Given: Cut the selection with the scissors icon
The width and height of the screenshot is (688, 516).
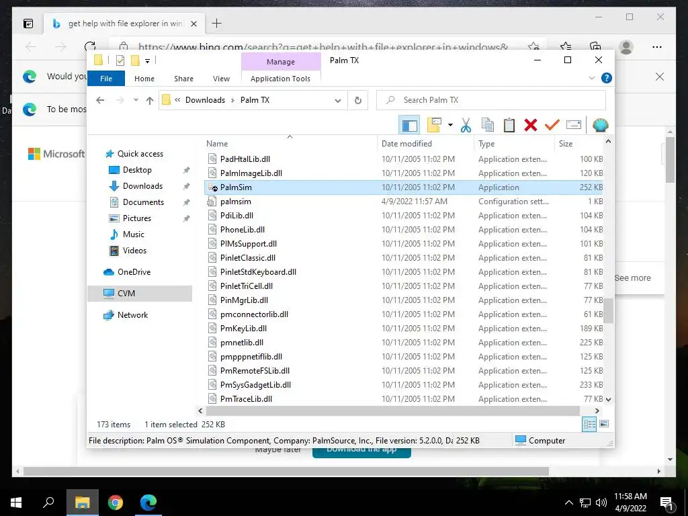Looking at the screenshot, I should click(466, 126).
